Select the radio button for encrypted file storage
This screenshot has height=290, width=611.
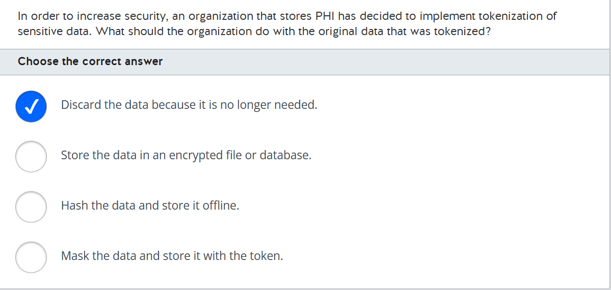[x=31, y=156]
